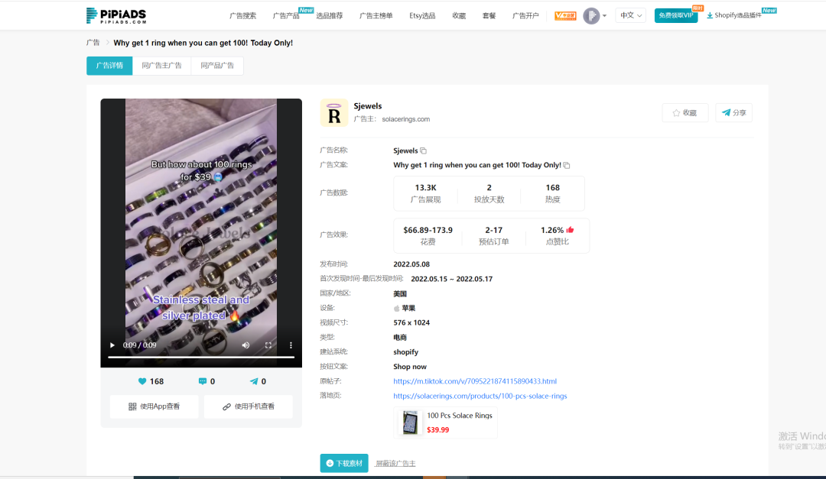The image size is (826, 479).
Task: Click the 2-17 estimated orders value
Action: [493, 230]
